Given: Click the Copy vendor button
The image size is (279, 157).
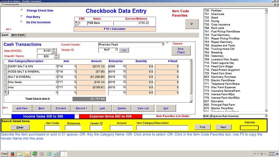Looking at the screenshot, I should tap(124, 50).
